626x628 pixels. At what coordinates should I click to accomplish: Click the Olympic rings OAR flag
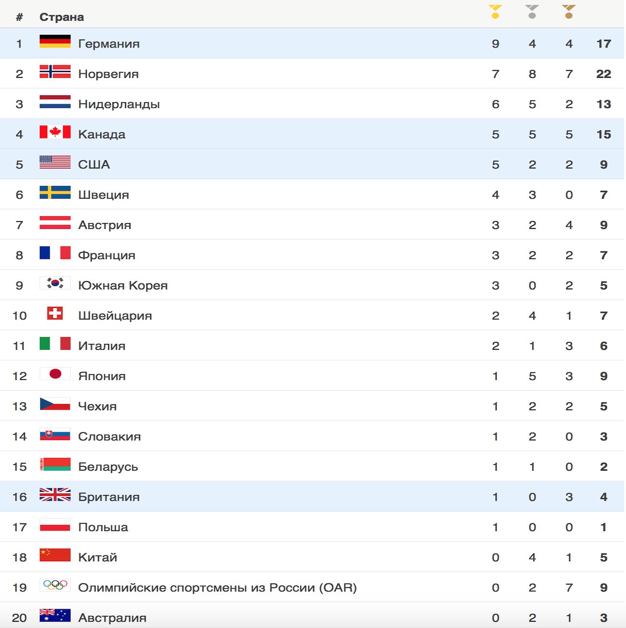(55, 585)
